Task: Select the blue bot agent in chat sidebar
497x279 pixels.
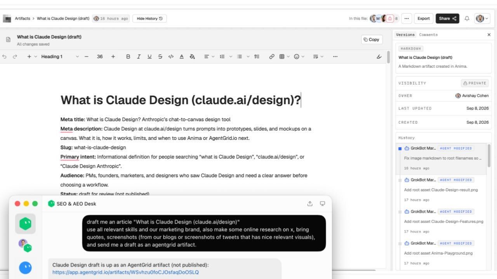Action: pyautogui.click(x=25, y=268)
